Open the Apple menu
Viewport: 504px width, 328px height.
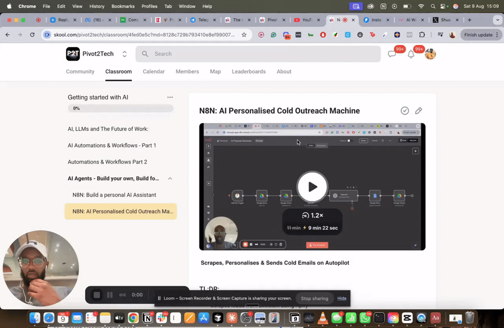[9, 6]
